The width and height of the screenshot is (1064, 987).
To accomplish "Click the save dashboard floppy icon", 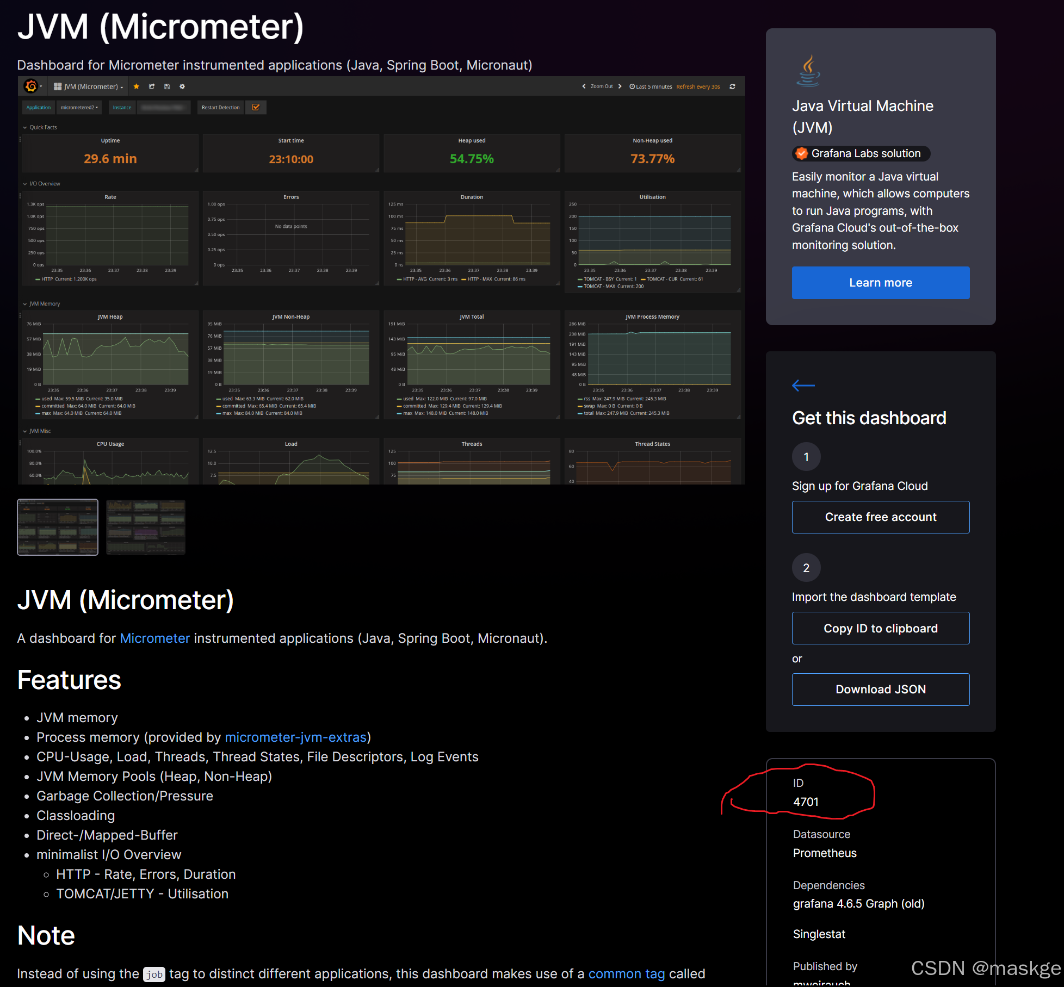I will click(167, 86).
